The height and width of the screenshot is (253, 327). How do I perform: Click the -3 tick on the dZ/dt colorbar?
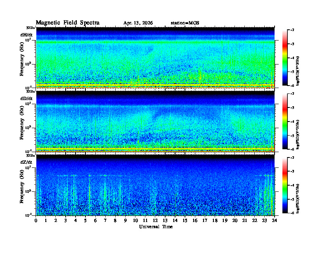(x=292, y=172)
